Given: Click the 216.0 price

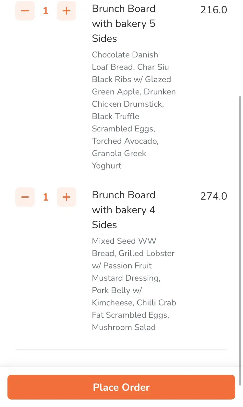Looking at the screenshot, I should [213, 10].
